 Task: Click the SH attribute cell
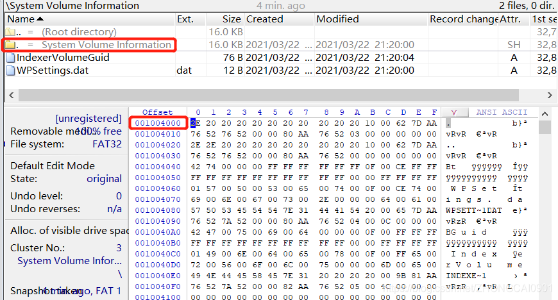[x=514, y=45]
